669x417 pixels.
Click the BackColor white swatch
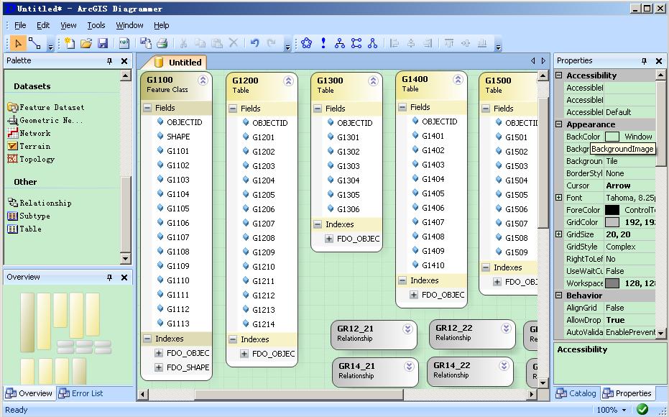[612, 137]
